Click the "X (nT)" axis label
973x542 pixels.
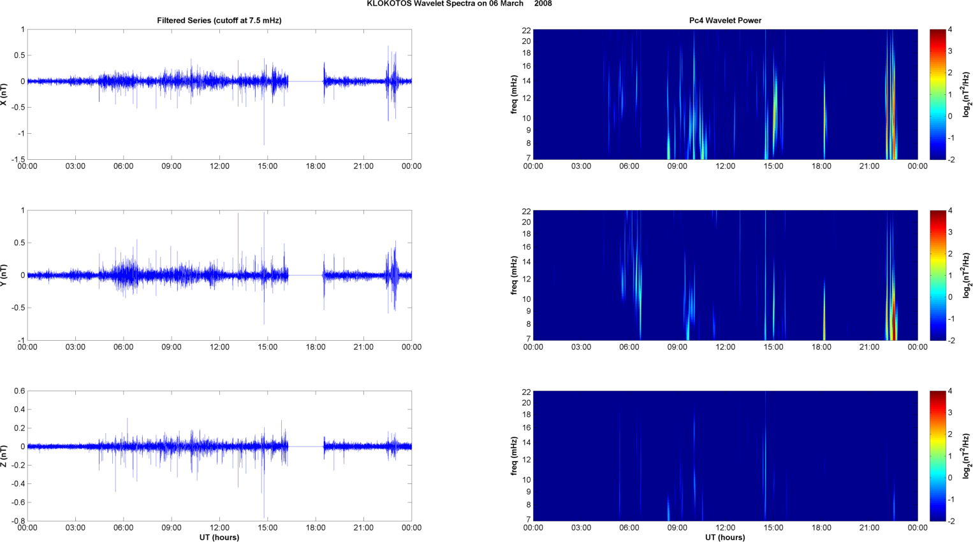click(x=4, y=94)
